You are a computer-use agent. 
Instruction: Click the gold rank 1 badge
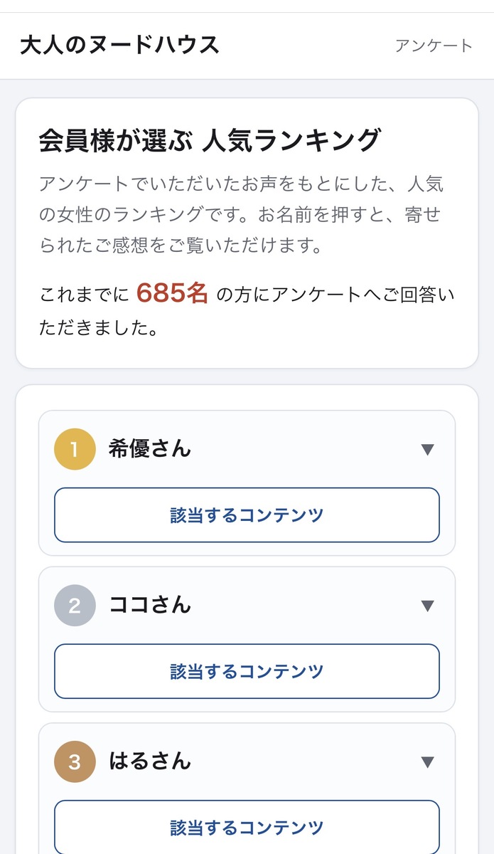coord(75,449)
